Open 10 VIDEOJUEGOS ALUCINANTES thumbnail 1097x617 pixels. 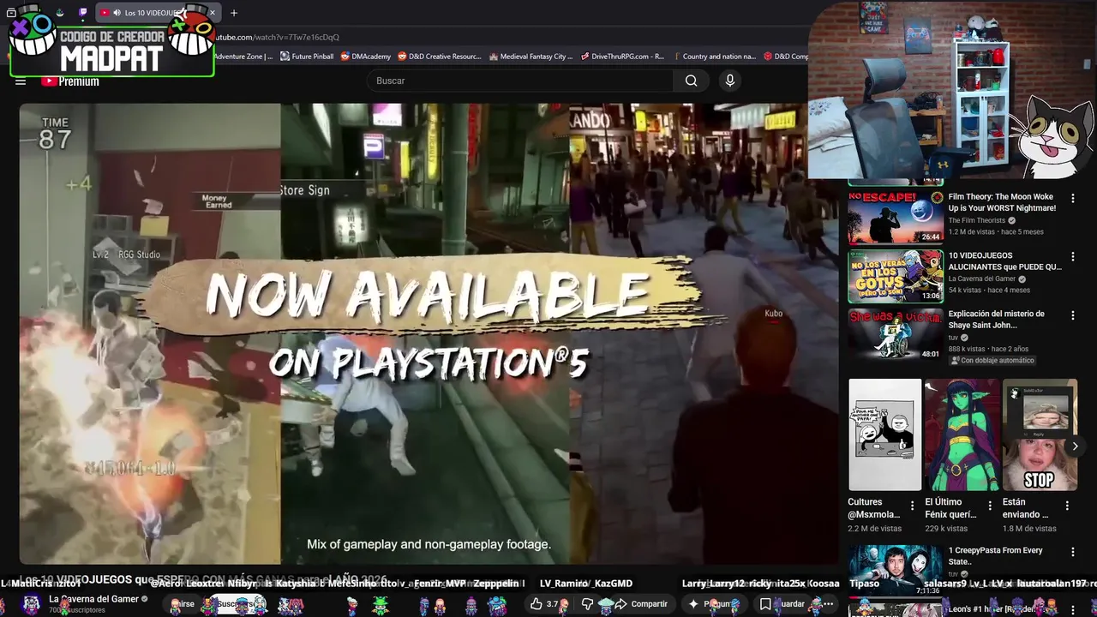click(896, 276)
